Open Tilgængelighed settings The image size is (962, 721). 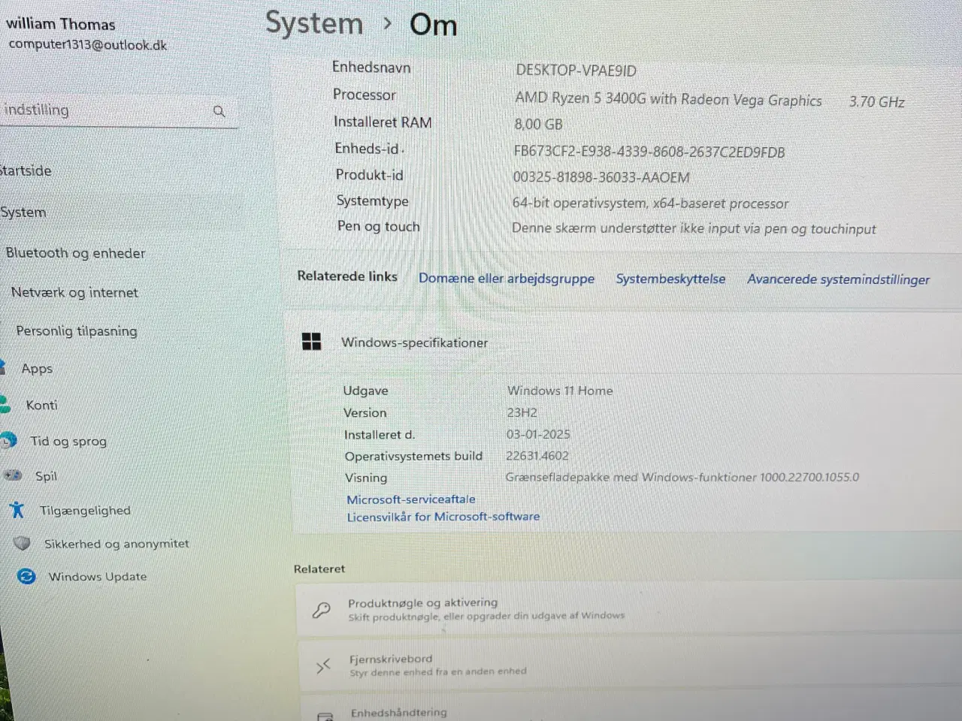pyautogui.click(x=85, y=511)
